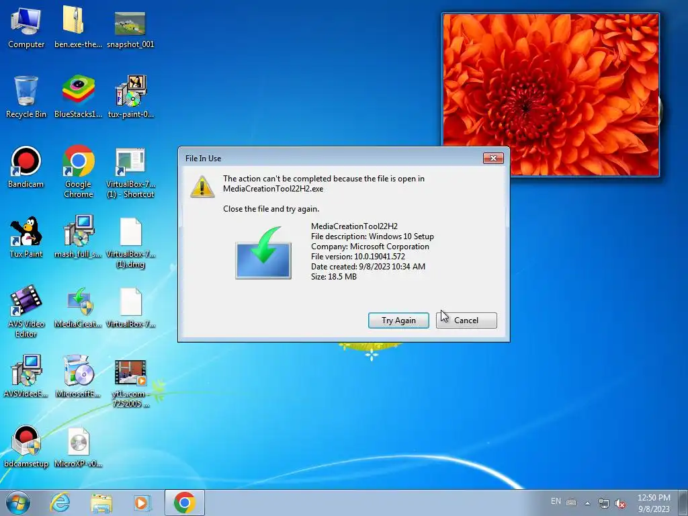Launch Internet Explorer from the taskbar
Viewport: 688px width, 516px height.
[x=60, y=503]
